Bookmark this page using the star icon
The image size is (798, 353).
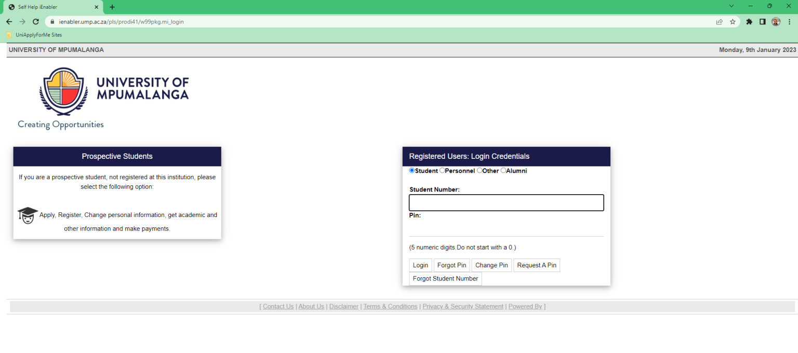point(733,21)
